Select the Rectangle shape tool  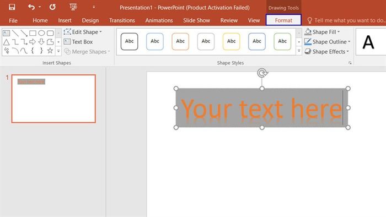coord(33,33)
